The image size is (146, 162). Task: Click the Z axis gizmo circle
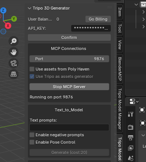tap(3, 10)
